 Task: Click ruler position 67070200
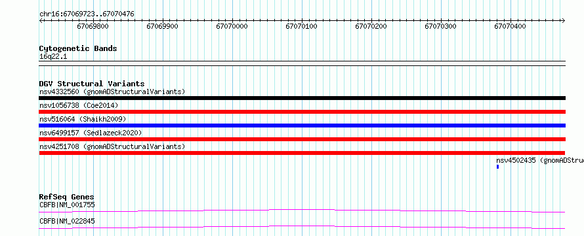pos(371,26)
